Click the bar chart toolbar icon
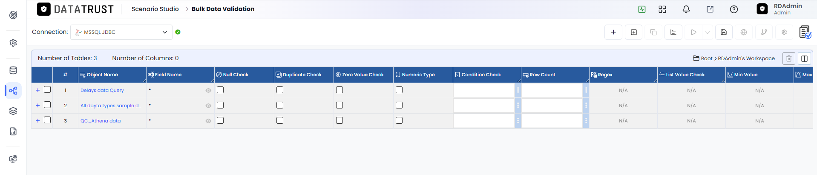817x175 pixels. click(673, 32)
